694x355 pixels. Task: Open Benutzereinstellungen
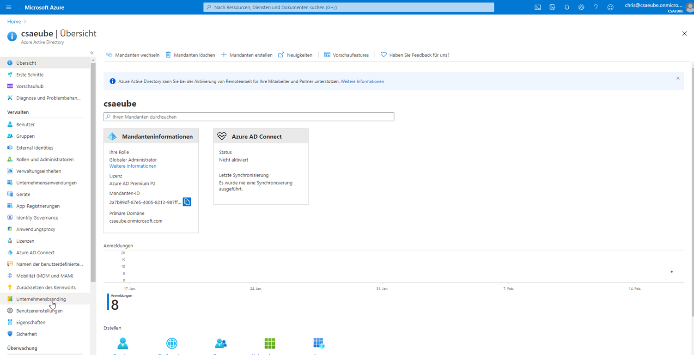(45, 311)
